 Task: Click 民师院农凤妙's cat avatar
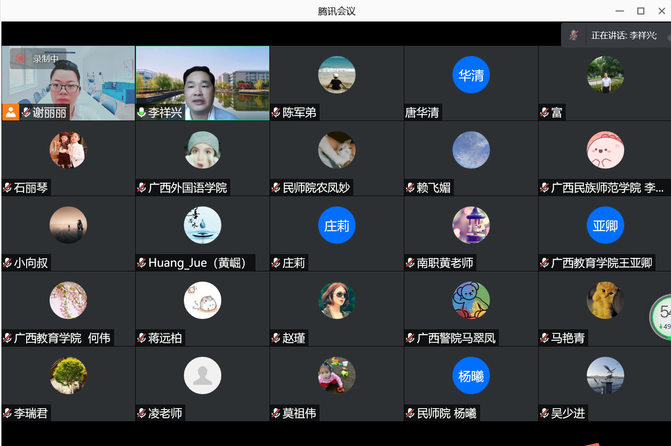point(337,150)
